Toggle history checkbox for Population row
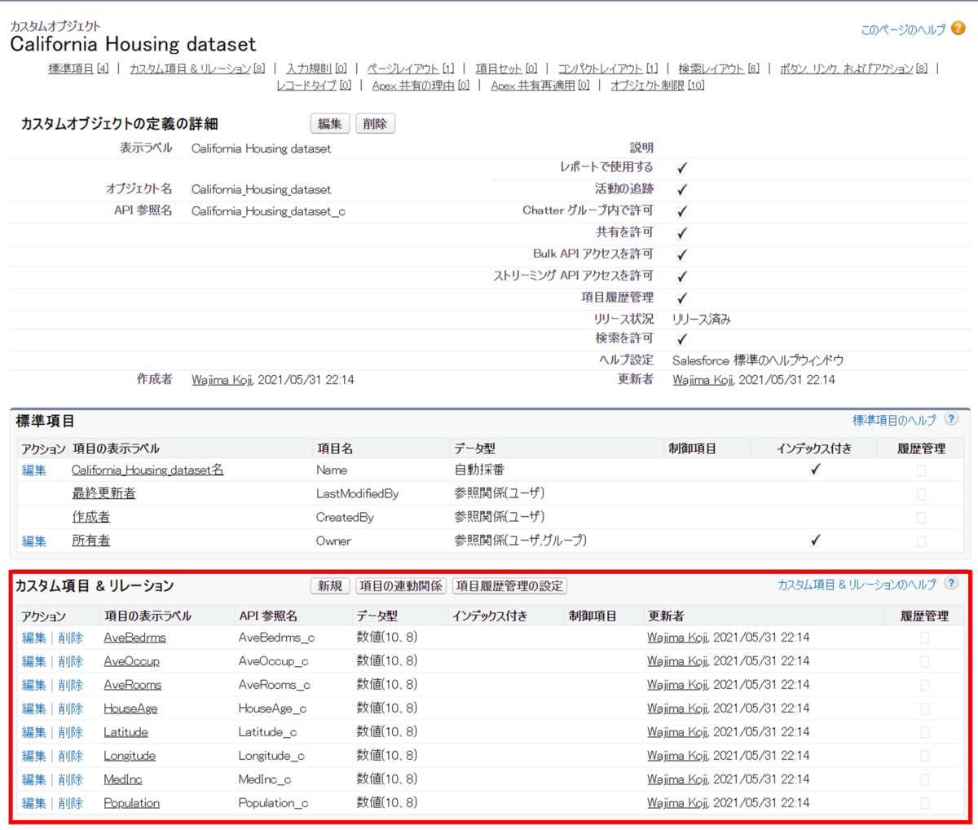The image size is (978, 830). 924,803
